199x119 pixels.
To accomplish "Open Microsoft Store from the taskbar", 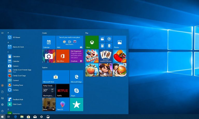I will point(29,117).
